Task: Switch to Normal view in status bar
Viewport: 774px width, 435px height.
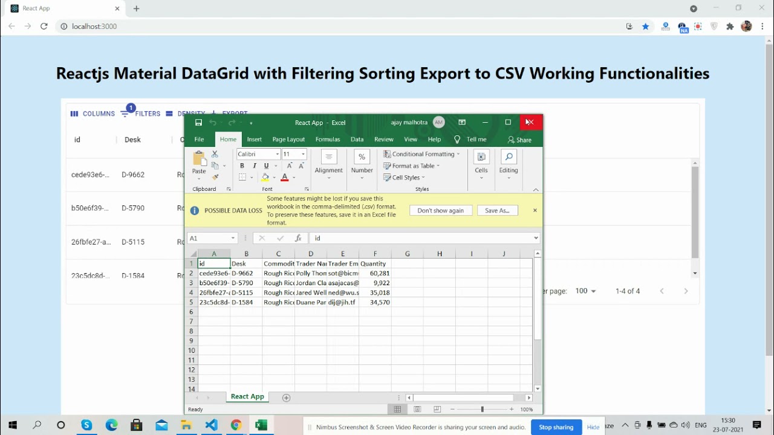Action: 397,410
